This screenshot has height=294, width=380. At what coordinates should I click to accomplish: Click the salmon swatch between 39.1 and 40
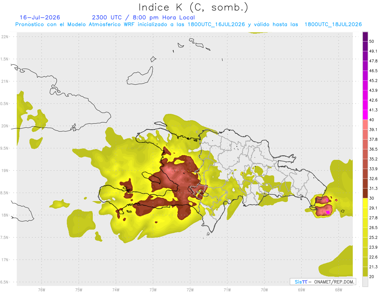[365, 125]
